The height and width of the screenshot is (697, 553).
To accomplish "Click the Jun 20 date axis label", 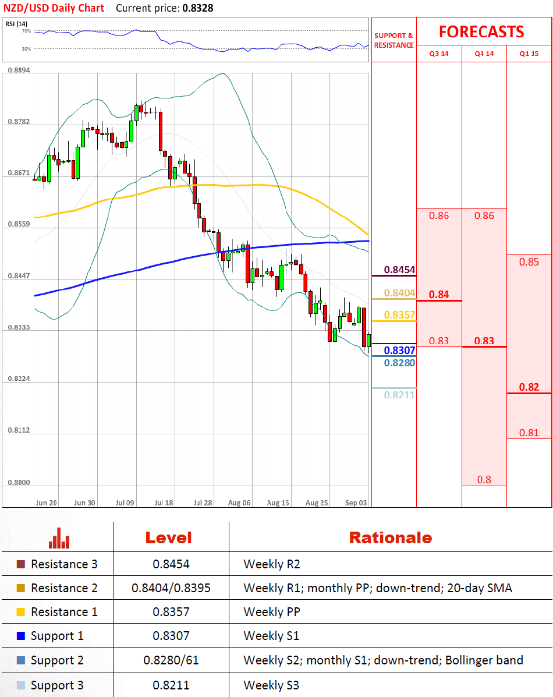I will [46, 503].
